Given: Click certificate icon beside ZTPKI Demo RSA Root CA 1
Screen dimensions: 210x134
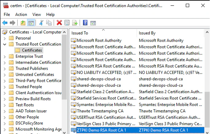Looking at the screenshot, I should 73,130.
